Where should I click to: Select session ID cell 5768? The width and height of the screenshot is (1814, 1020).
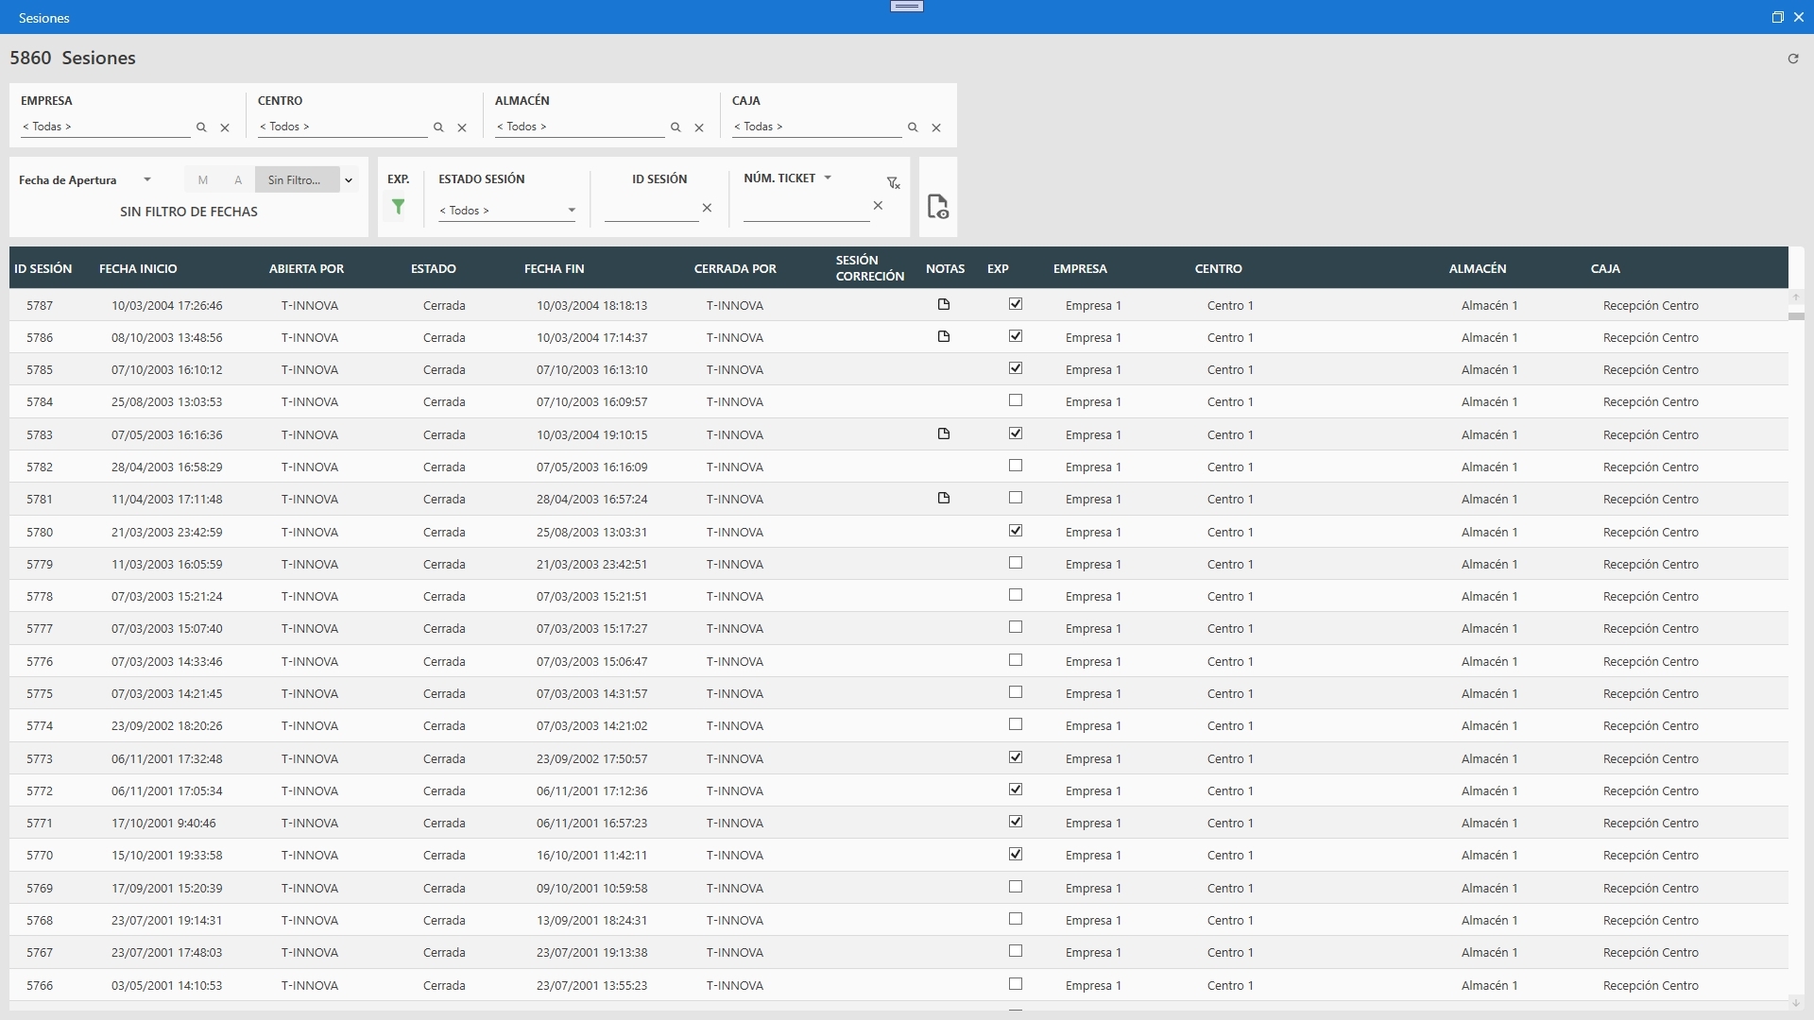40,921
